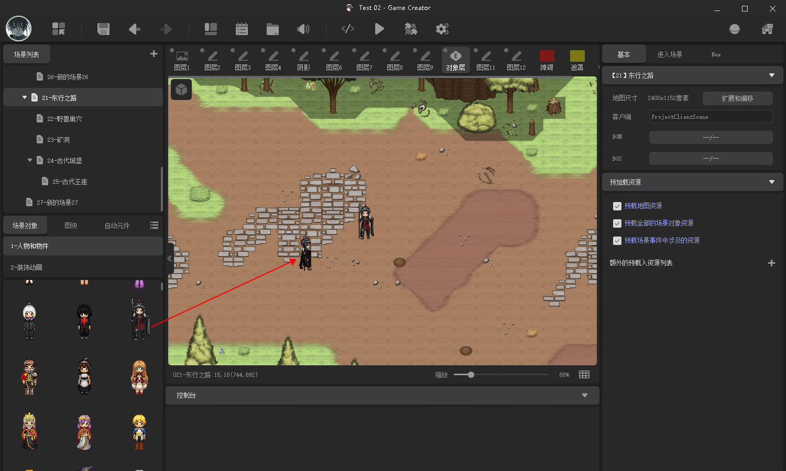786x471 pixels.
Task: Open the list view icon beside 自动元件
Action: click(154, 225)
